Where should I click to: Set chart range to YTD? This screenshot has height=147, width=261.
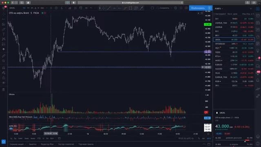point(39,138)
